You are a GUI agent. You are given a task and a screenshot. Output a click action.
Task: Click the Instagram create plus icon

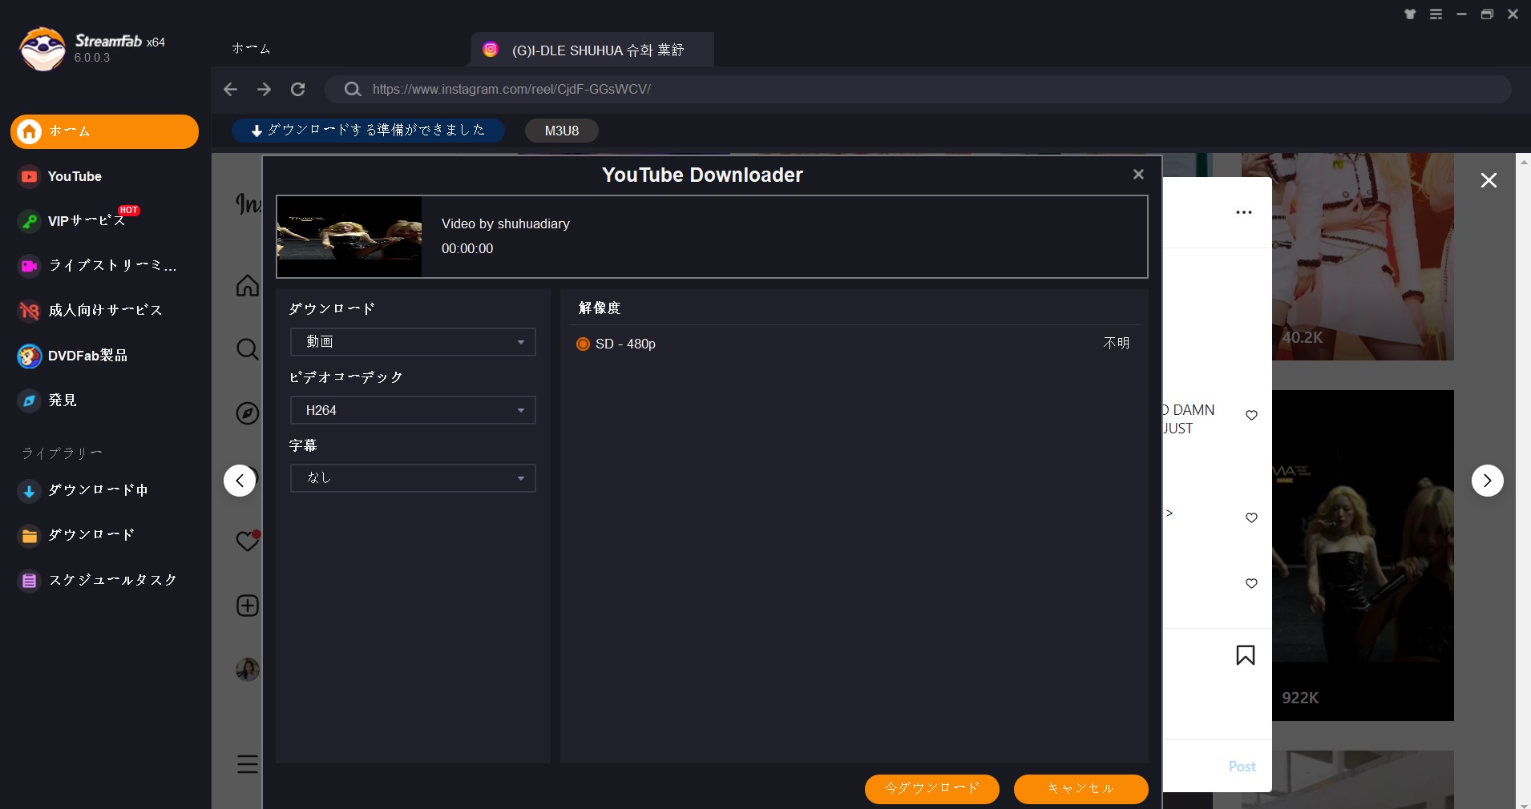[248, 606]
